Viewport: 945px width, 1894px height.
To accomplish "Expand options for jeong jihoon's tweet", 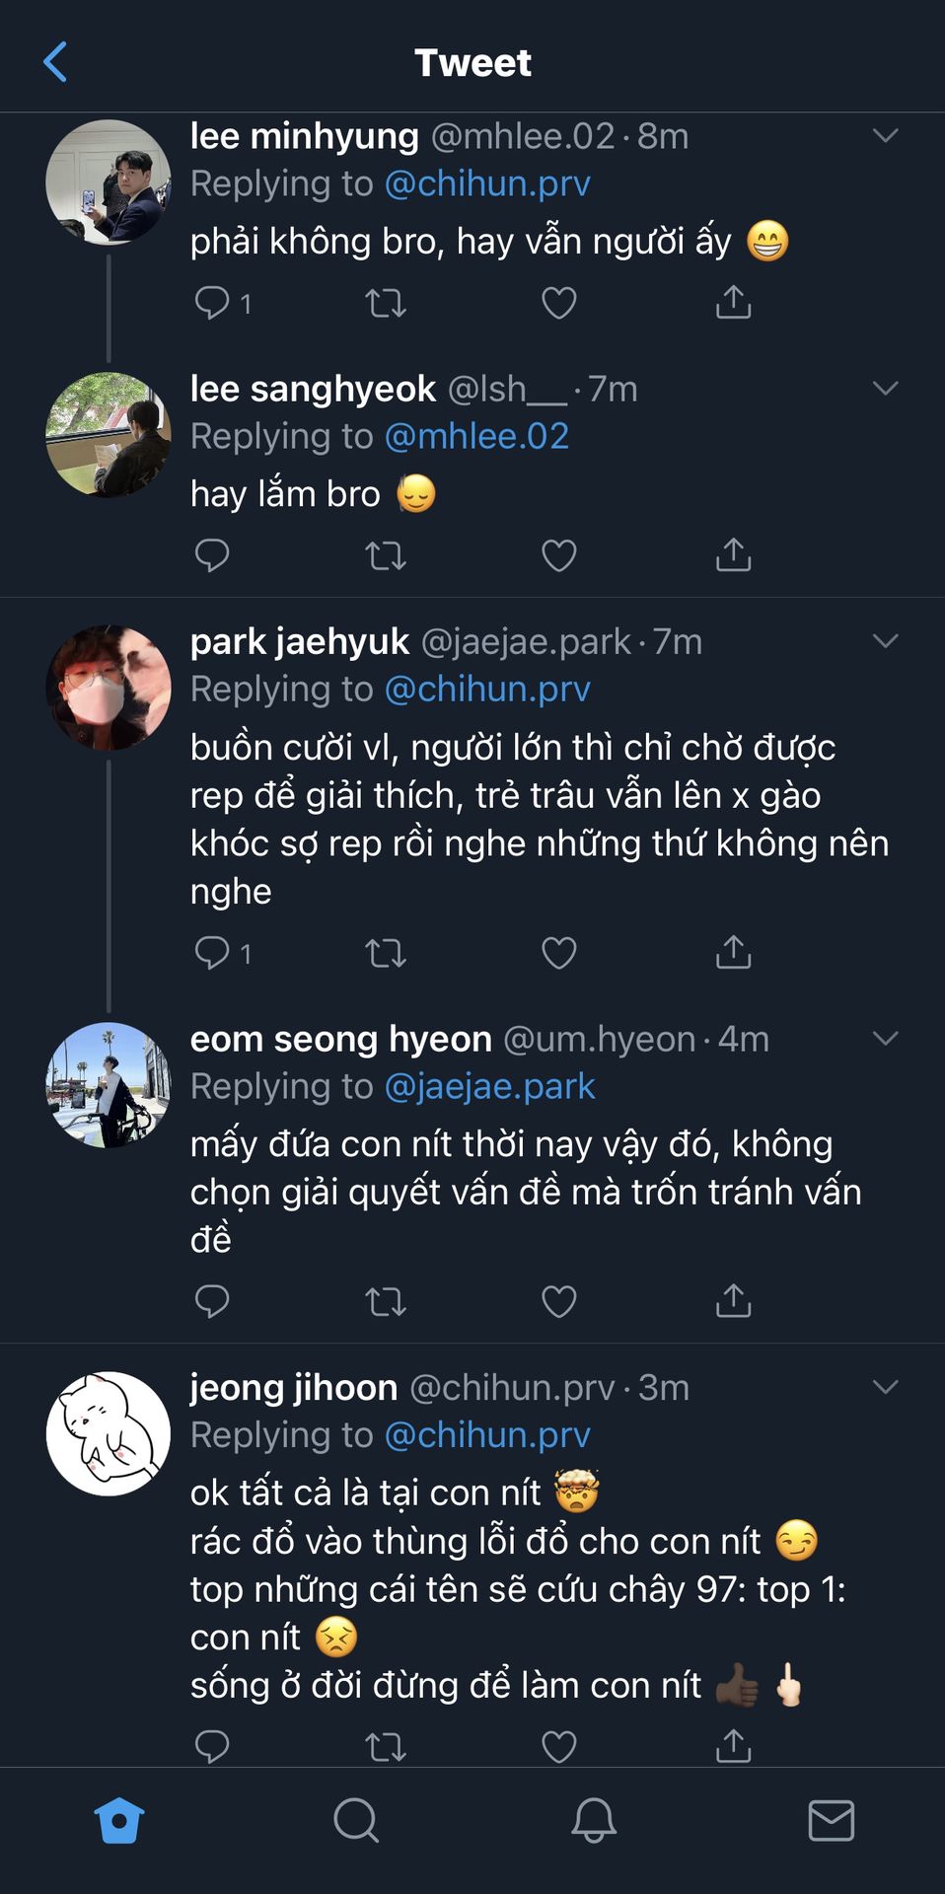I will pos(885,1387).
